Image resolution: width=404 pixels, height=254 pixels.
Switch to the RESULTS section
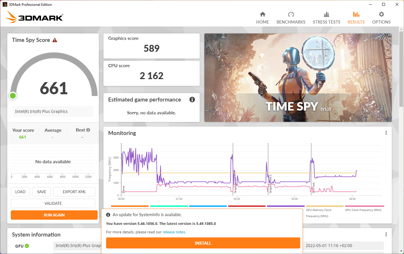click(356, 18)
